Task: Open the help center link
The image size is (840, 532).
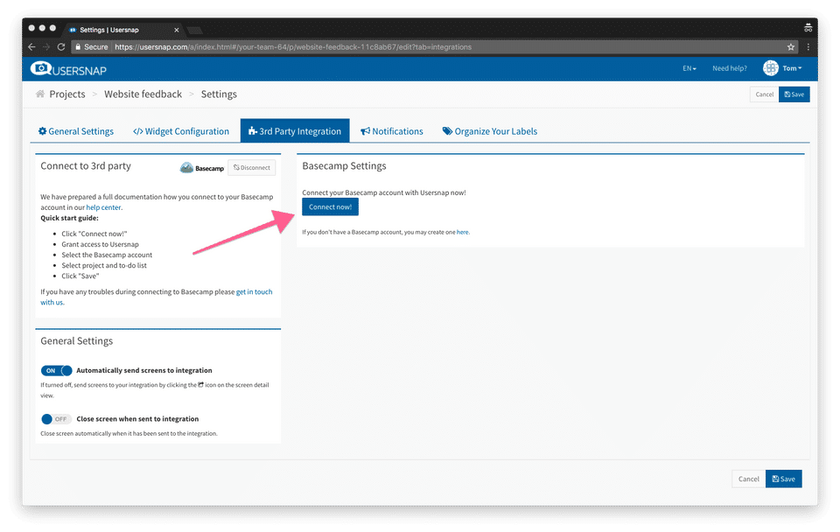Action: (x=103, y=207)
